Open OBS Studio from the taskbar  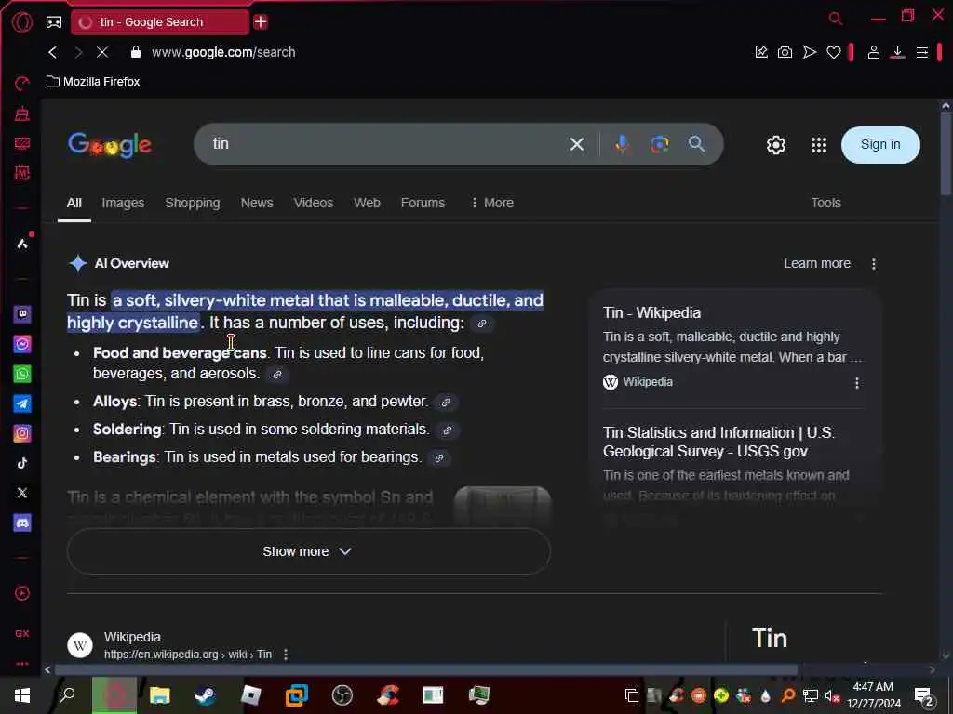(342, 695)
